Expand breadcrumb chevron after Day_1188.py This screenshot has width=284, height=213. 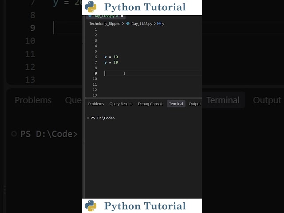[x=155, y=24]
